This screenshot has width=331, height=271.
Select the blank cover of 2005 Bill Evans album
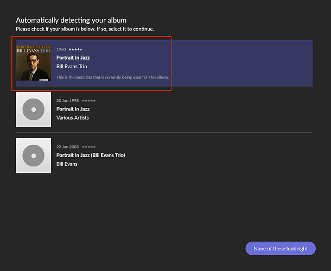pos(33,156)
